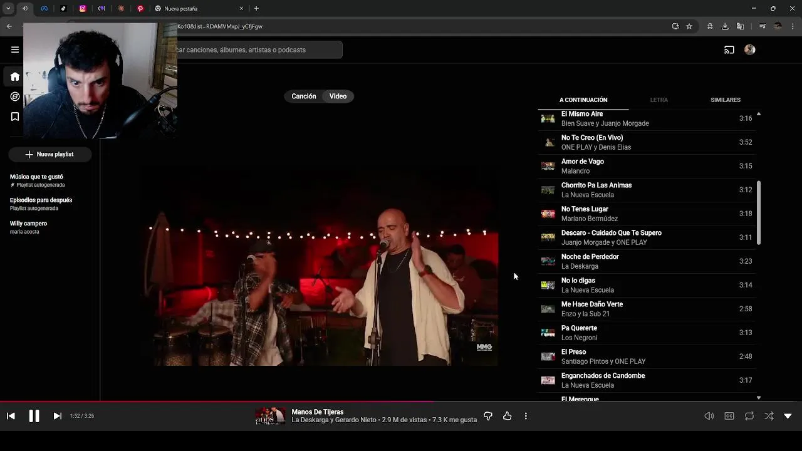Open browser media controls icon
This screenshot has height=451, width=802.
coord(763,26)
